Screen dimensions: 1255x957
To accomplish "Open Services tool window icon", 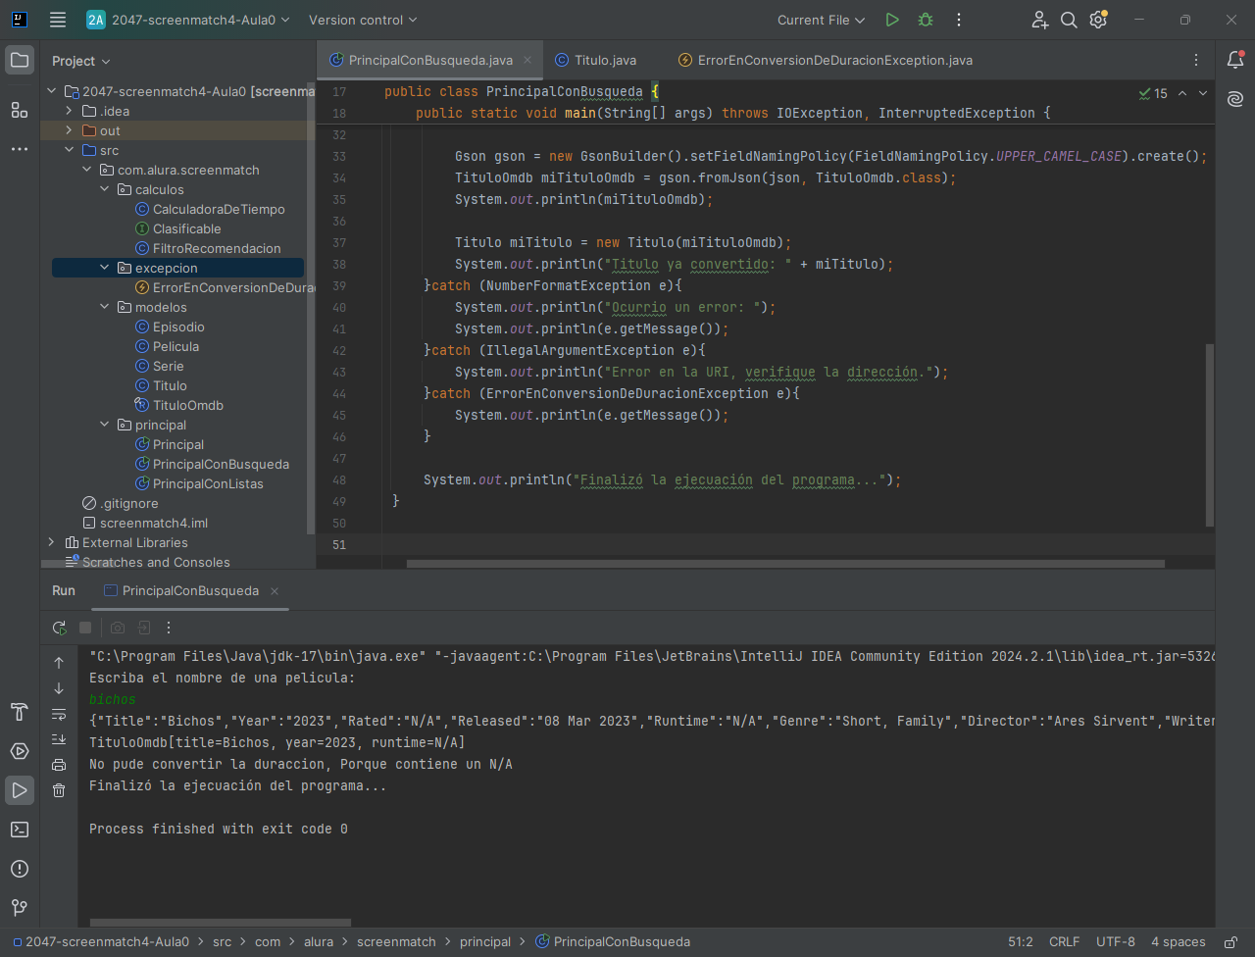I will pyautogui.click(x=20, y=751).
